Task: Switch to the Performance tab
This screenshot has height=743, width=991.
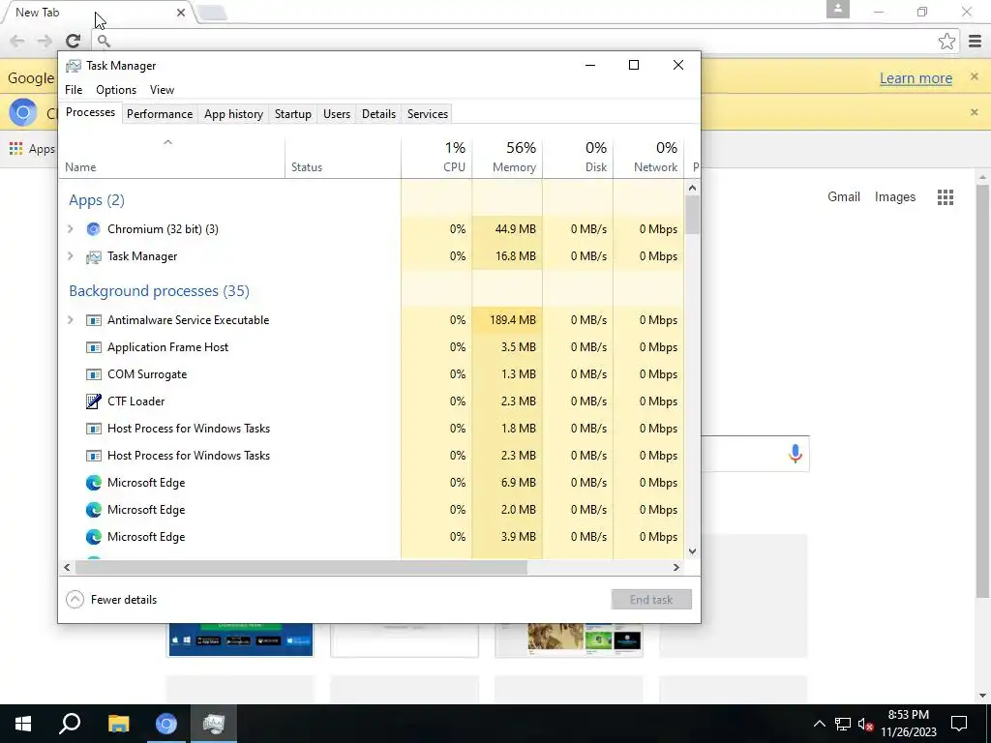Action: pyautogui.click(x=160, y=114)
